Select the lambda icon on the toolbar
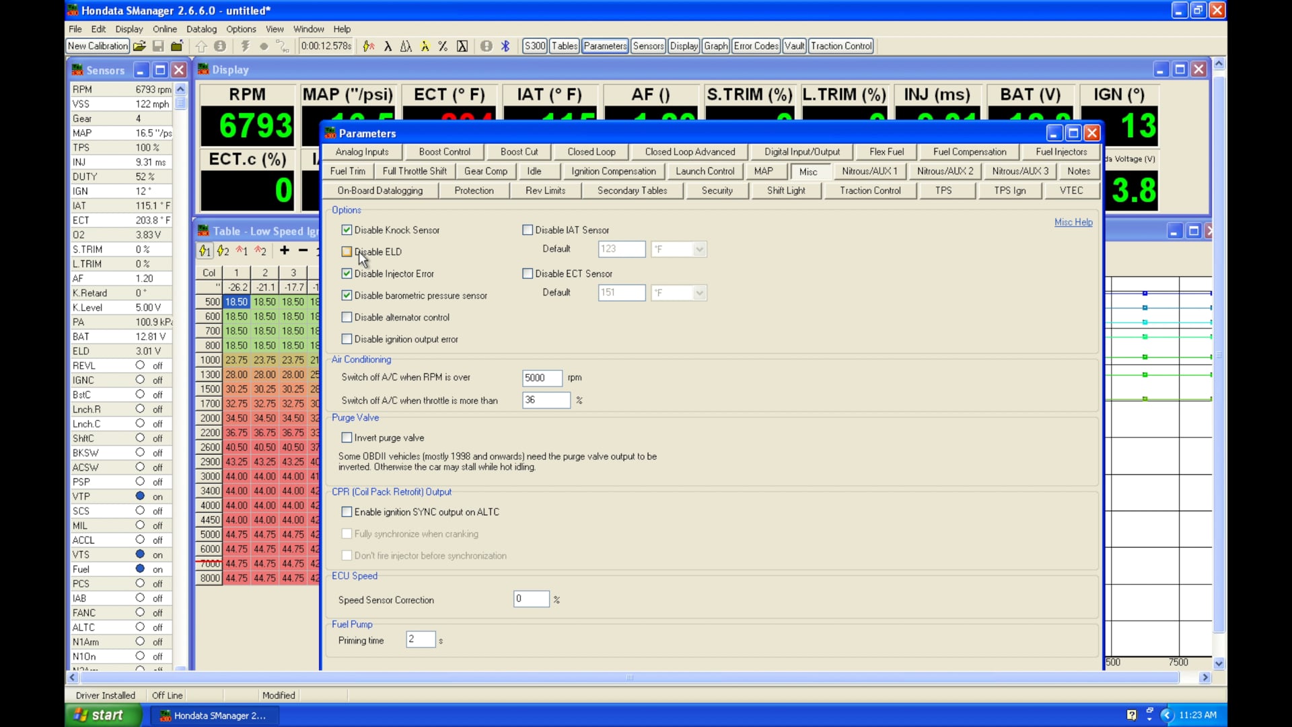 click(388, 46)
